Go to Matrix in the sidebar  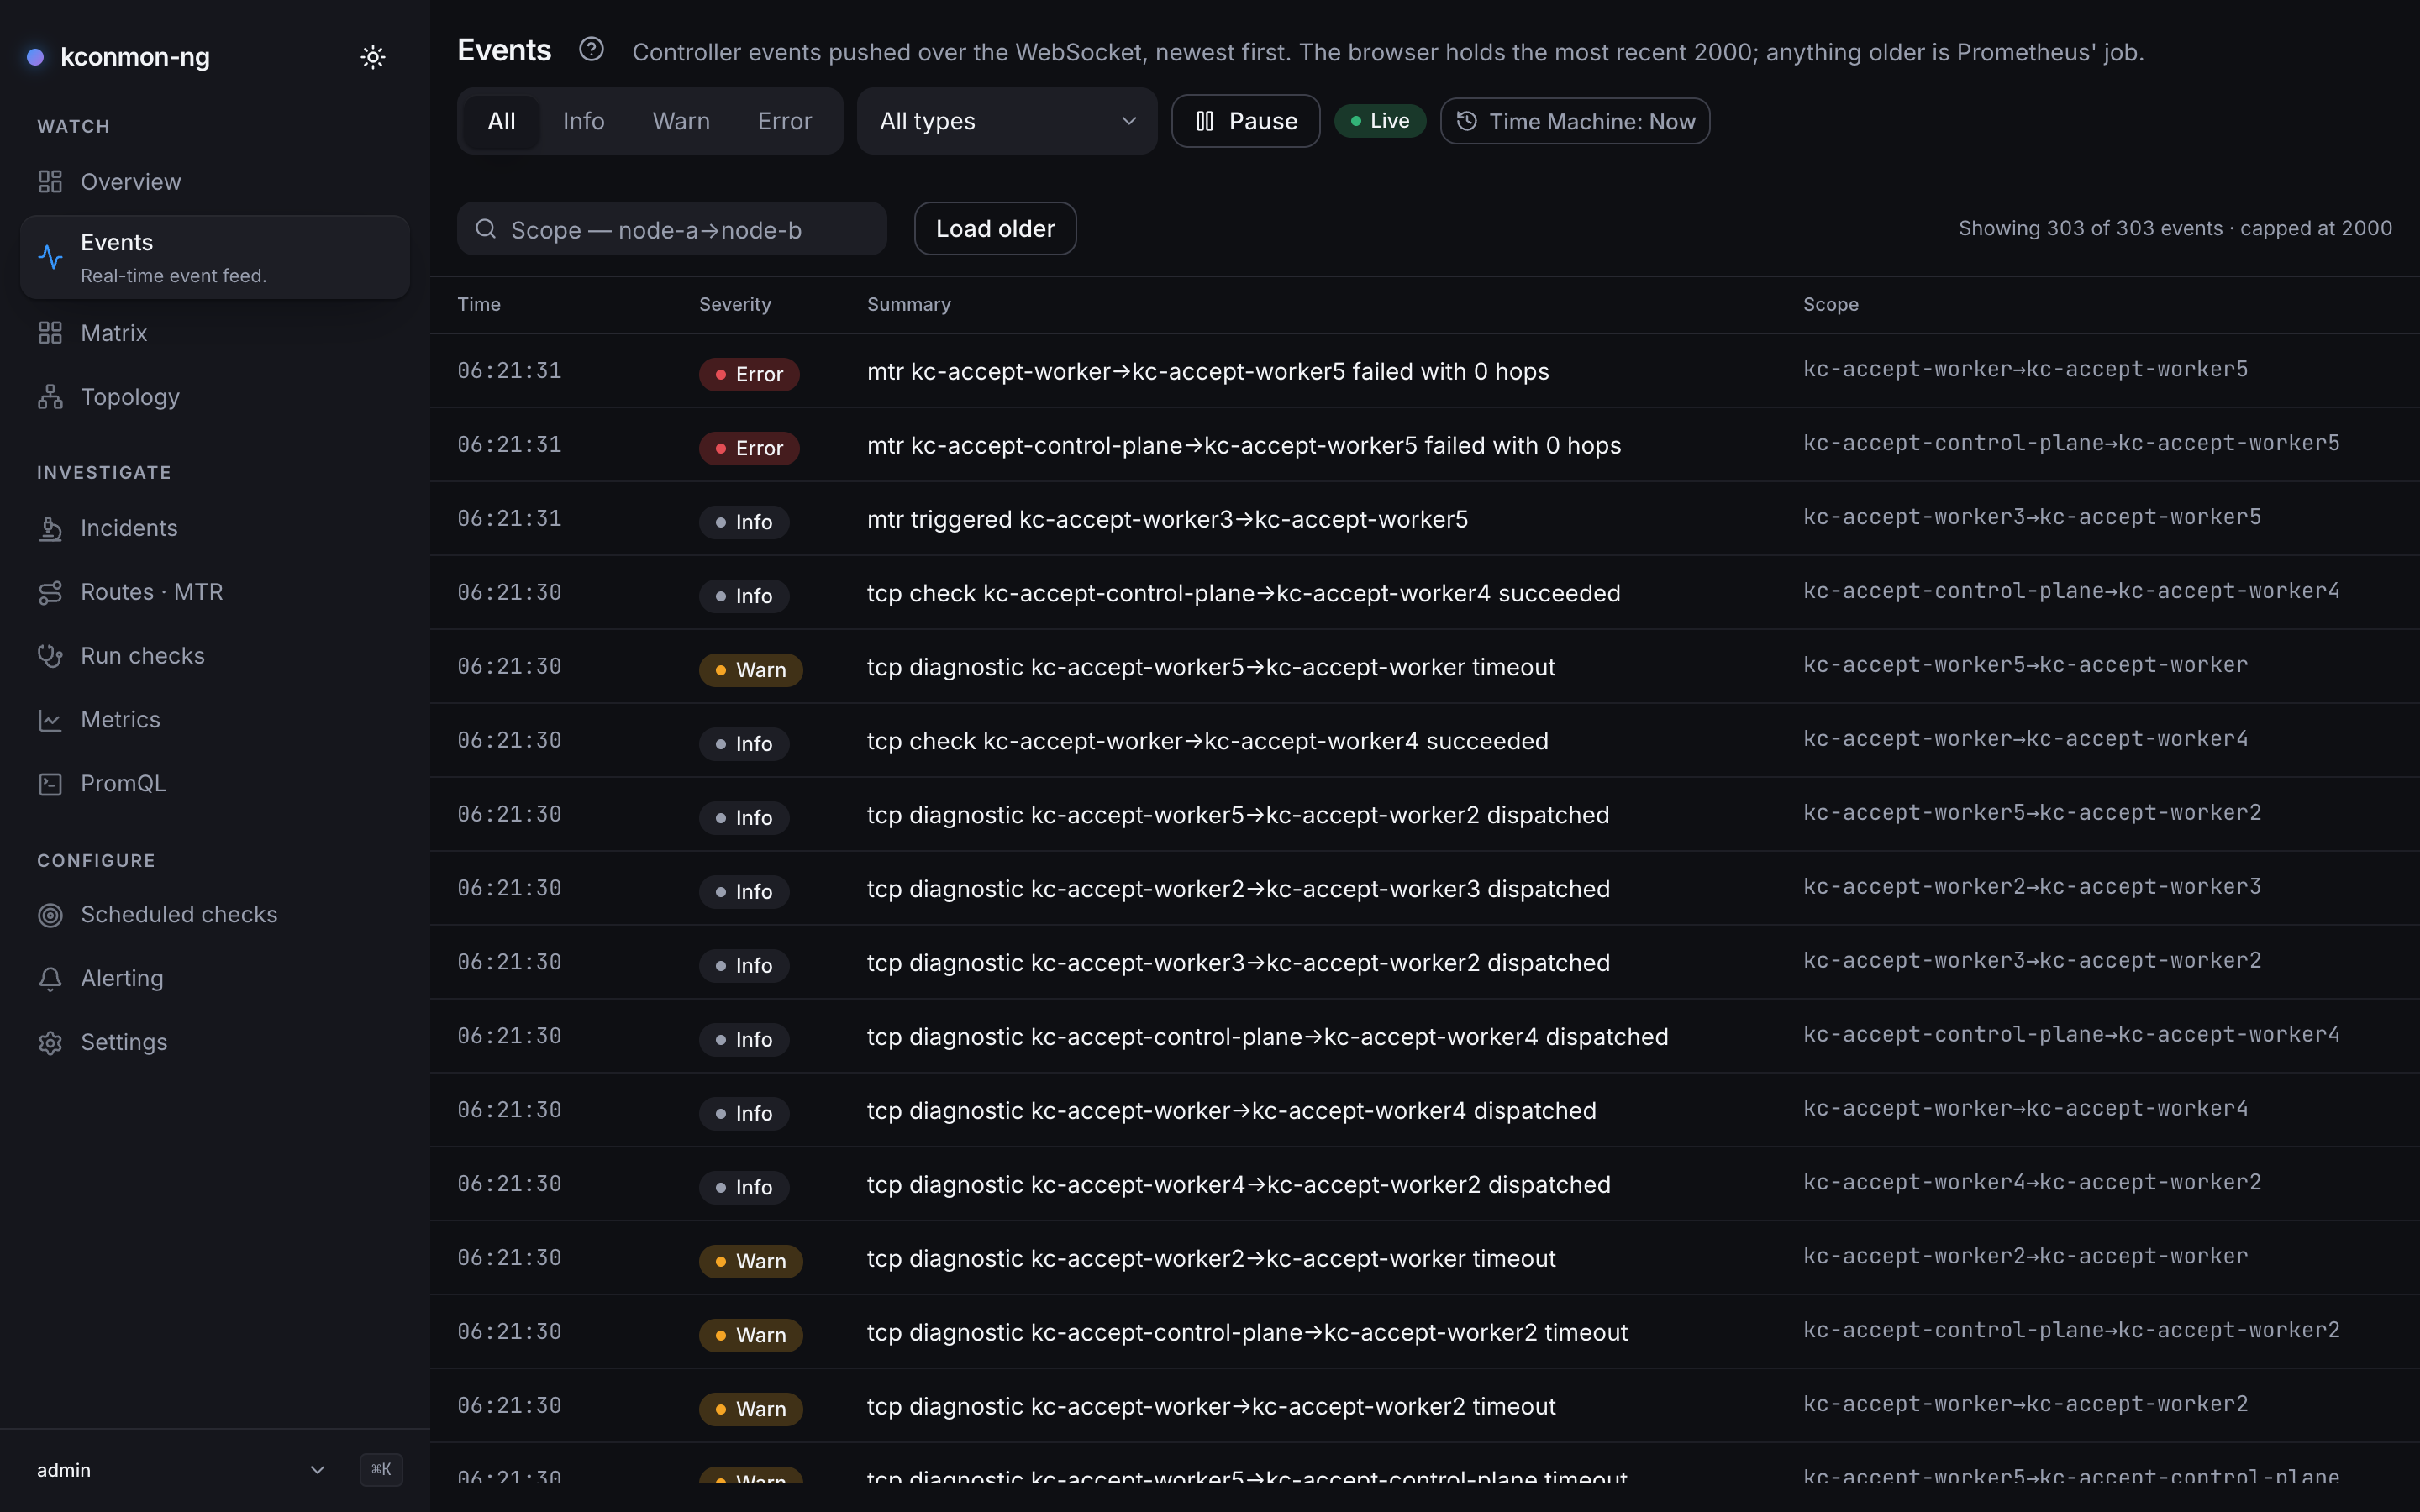coord(214,333)
